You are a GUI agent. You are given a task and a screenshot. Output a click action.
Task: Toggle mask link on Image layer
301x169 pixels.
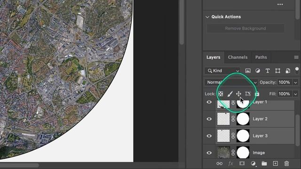233,153
